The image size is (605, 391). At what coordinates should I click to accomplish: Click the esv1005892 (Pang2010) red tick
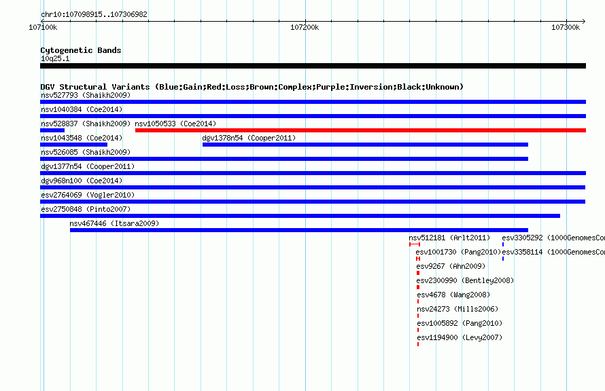[418, 330]
